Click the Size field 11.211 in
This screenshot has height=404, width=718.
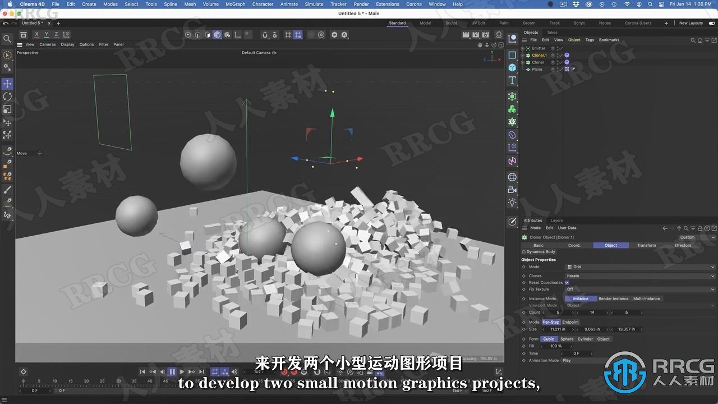(x=557, y=329)
